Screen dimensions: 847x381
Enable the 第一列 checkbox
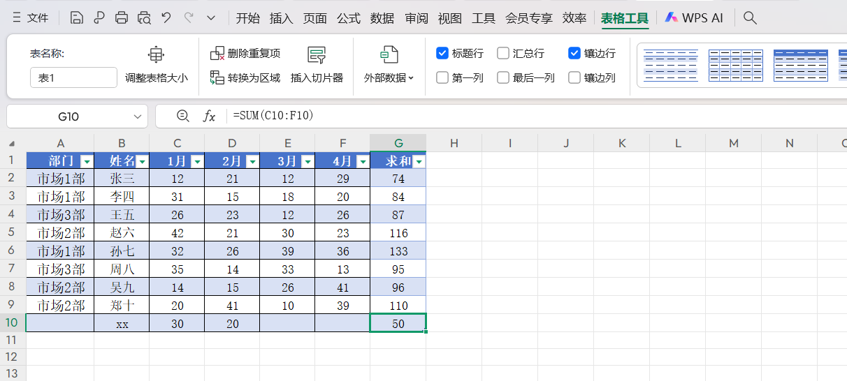(442, 77)
